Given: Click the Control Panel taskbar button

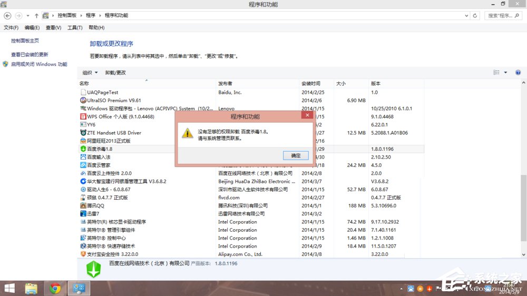Looking at the screenshot, I should tap(79, 288).
